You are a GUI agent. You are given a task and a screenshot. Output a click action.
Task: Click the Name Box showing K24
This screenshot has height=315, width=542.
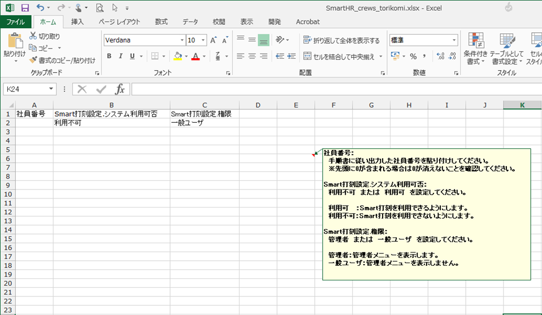pyautogui.click(x=25, y=89)
